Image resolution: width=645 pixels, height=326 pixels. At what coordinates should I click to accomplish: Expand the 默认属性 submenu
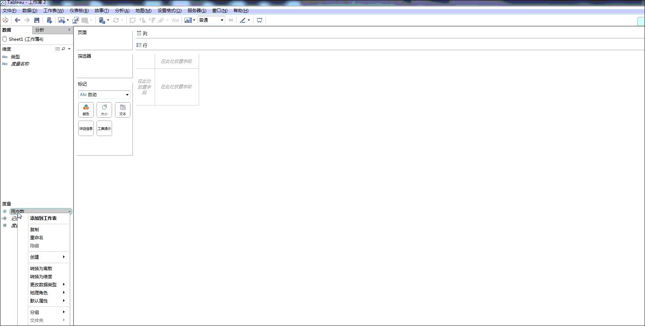(x=49, y=301)
